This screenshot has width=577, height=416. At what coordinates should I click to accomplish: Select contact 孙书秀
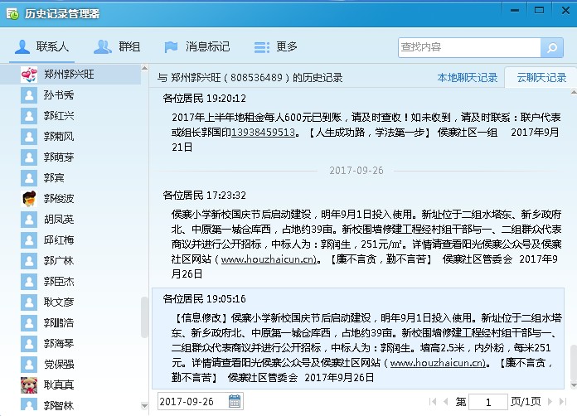[70, 95]
